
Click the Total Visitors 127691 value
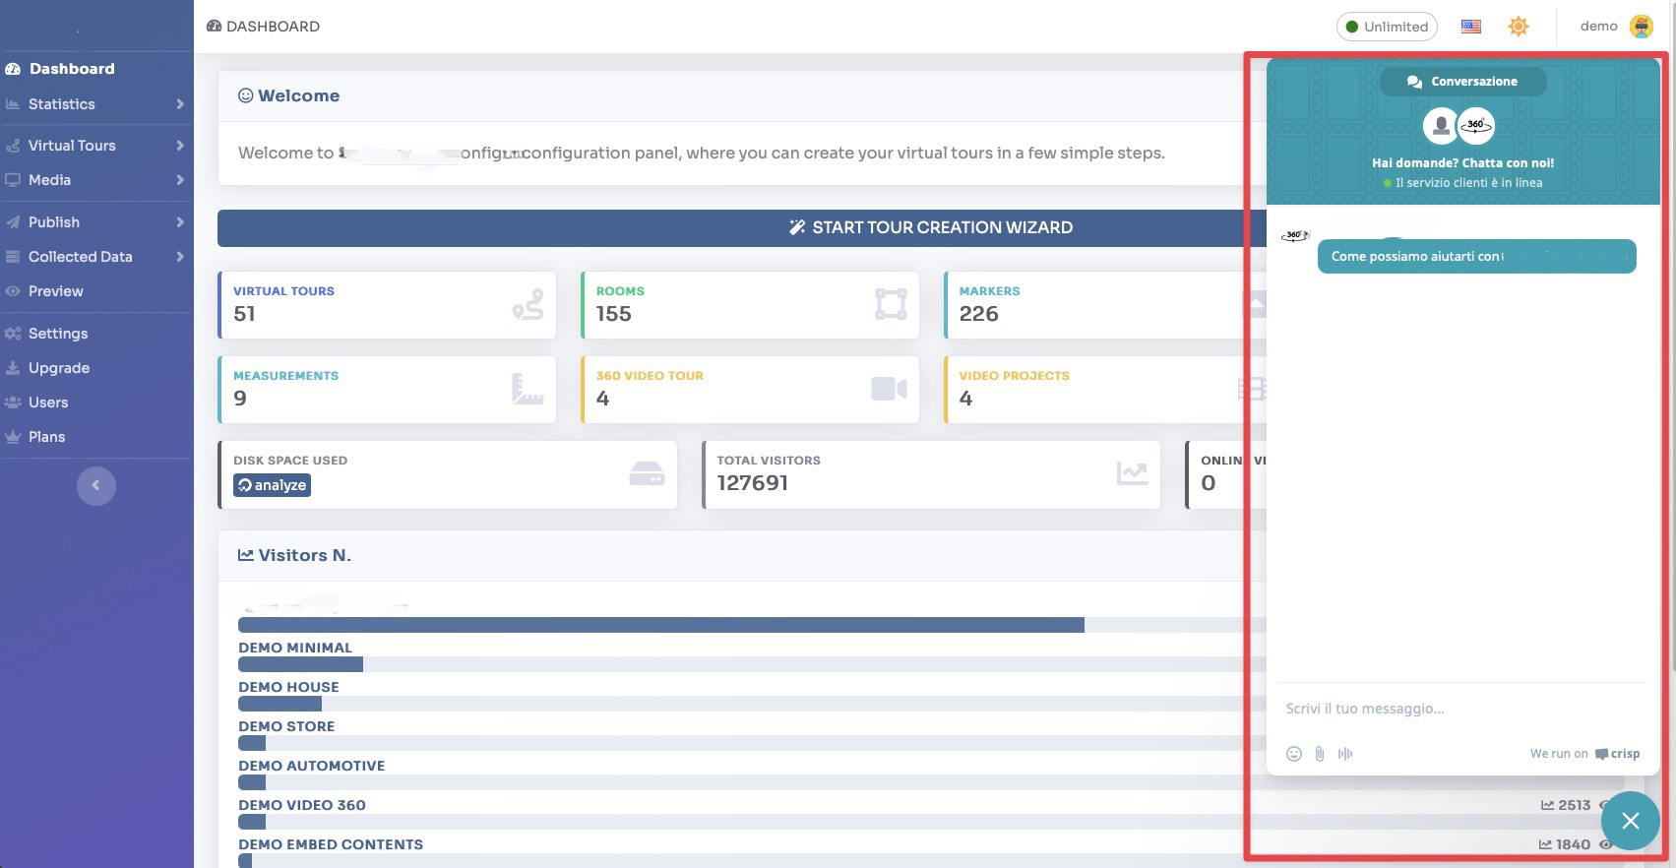[x=752, y=483]
